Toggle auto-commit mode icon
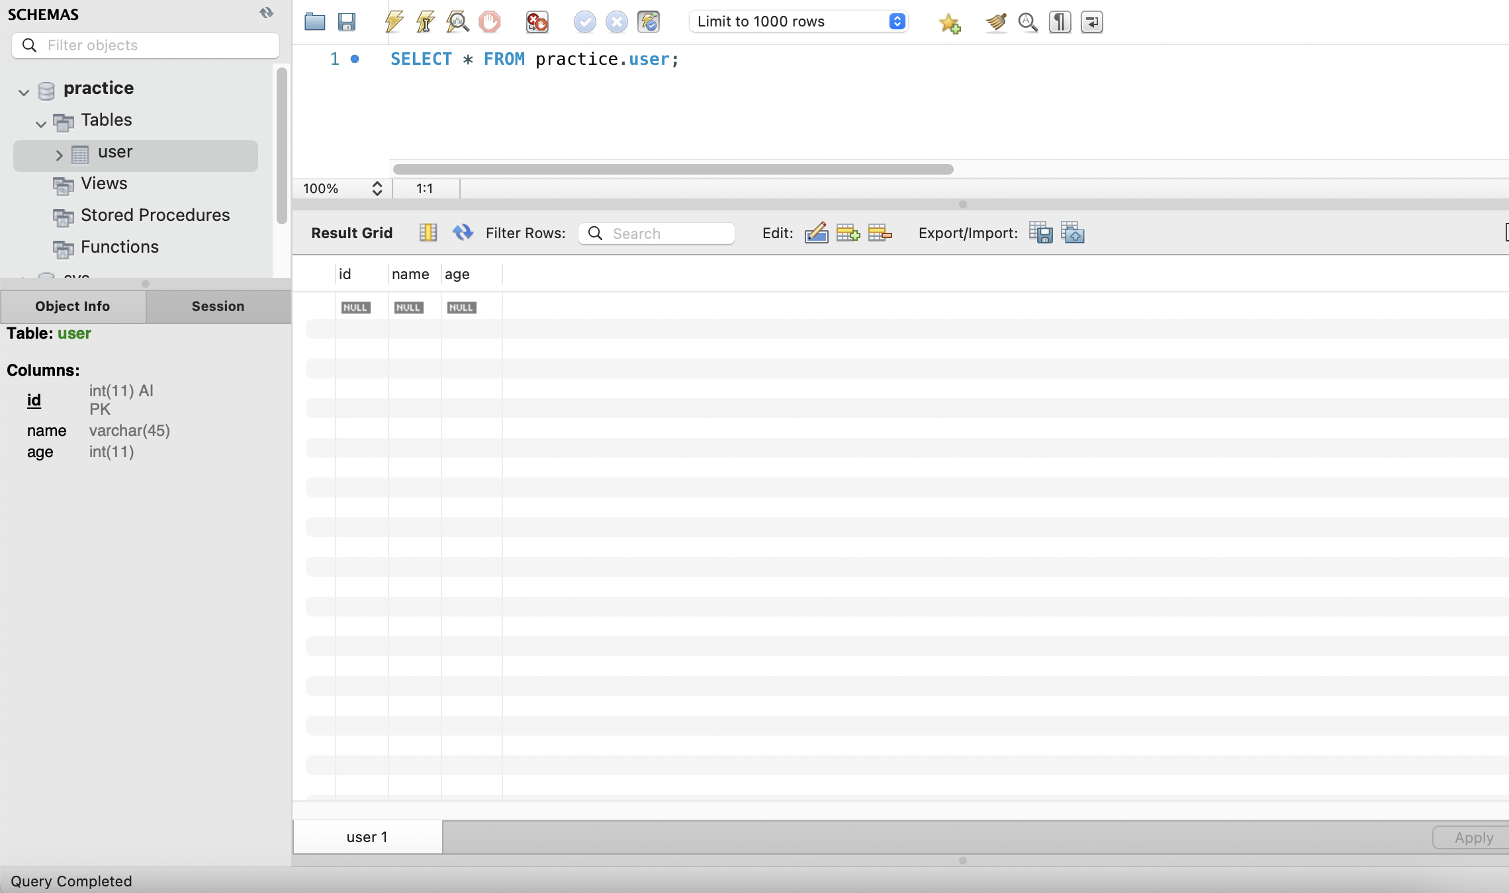Viewport: 1509px width, 893px height. point(649,22)
